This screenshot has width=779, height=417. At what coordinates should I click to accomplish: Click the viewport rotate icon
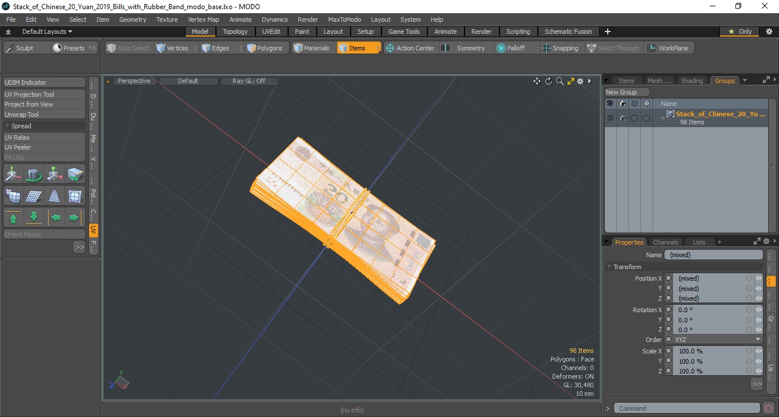click(548, 81)
